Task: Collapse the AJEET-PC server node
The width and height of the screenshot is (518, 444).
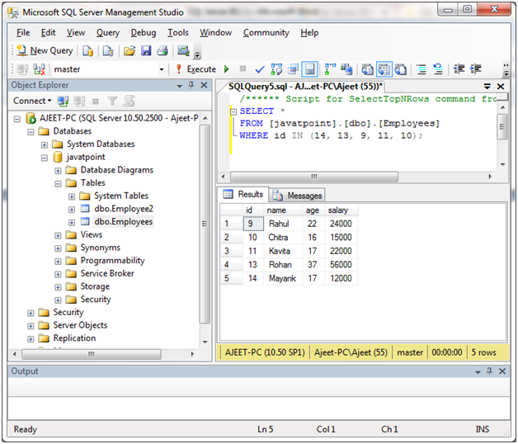Action: coord(16,119)
